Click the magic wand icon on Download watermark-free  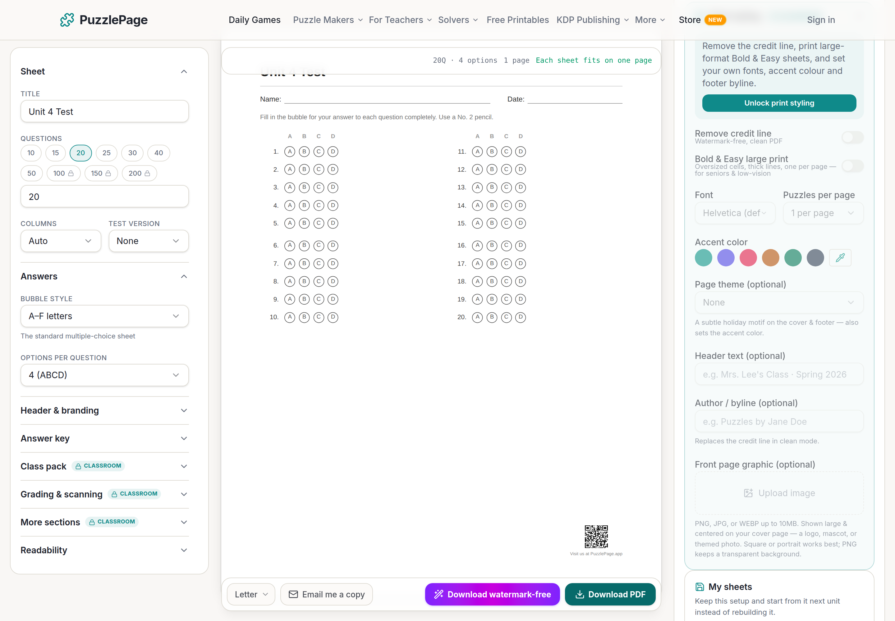[438, 594]
